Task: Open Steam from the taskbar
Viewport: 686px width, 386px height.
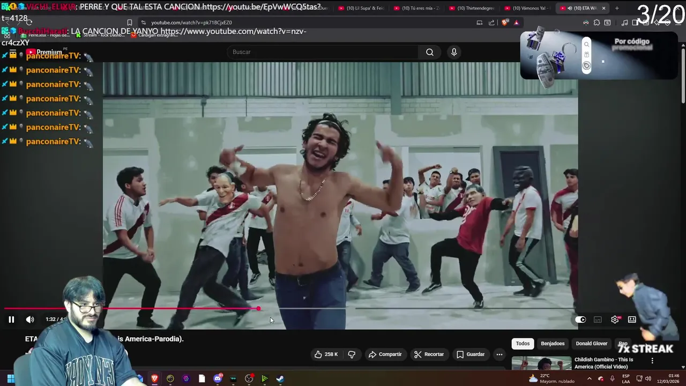Action: coord(280,378)
